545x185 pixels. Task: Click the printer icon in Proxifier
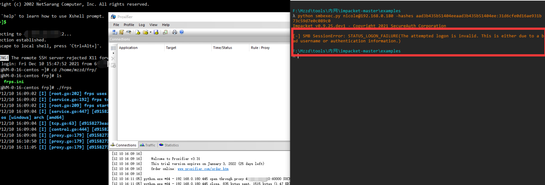point(175,32)
